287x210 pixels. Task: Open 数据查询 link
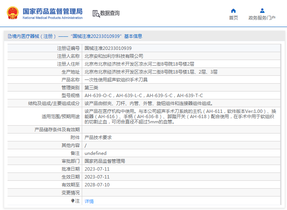110,13
